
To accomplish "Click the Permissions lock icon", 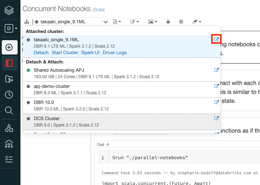I will 168,22.
